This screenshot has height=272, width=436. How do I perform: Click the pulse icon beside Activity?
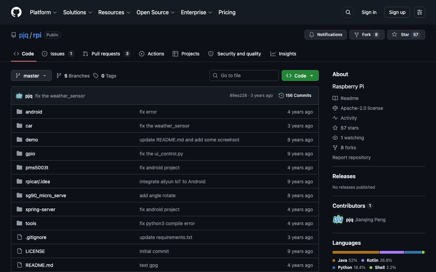[335, 118]
